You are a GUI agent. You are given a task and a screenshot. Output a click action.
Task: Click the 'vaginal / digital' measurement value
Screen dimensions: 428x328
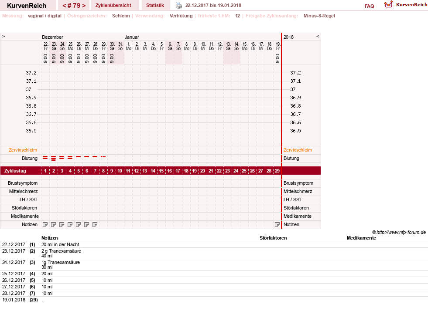pyautogui.click(x=45, y=16)
